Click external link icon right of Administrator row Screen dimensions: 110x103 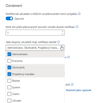coord(68,57)
